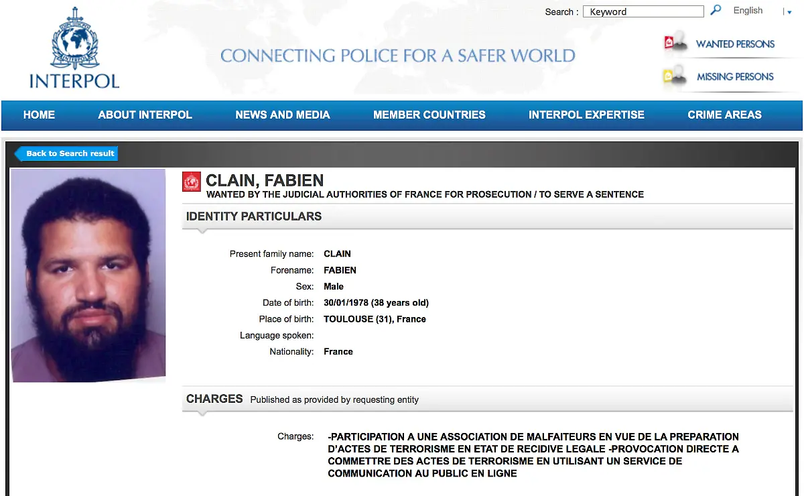
Task: Open the English language dropdown arrow
Action: point(788,11)
